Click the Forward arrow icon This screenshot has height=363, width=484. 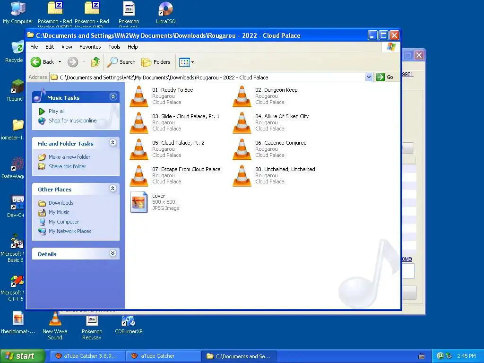coord(73,62)
